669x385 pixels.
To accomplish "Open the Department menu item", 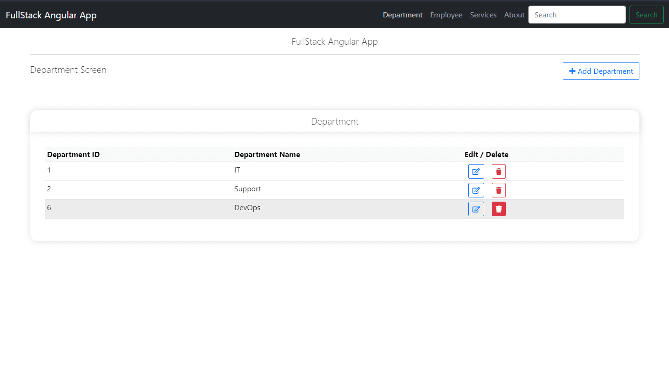I will tap(402, 15).
